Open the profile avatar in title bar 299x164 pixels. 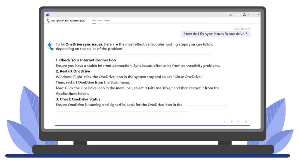[x=244, y=15]
